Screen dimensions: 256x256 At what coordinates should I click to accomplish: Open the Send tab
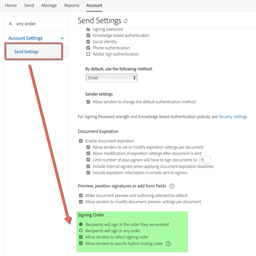point(29,5)
